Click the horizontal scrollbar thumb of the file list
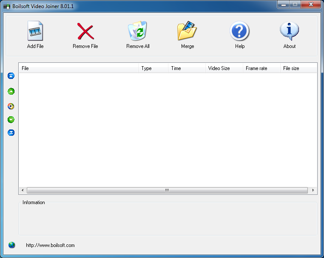The image size is (324, 258). (167, 190)
